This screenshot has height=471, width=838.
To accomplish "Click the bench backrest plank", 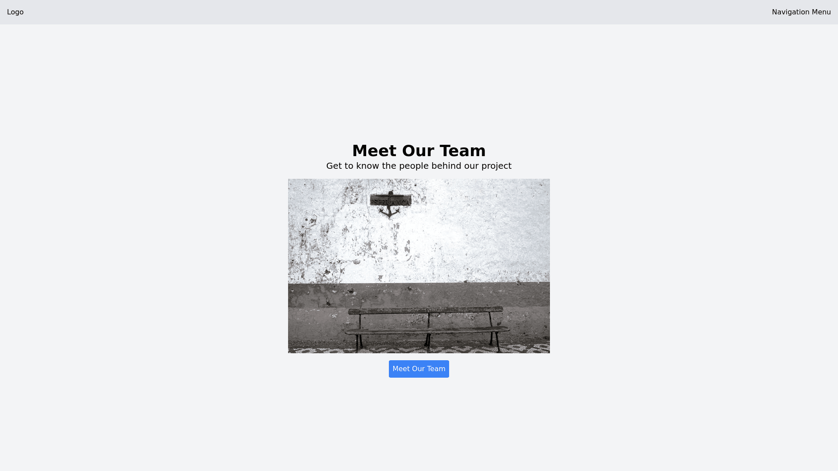I will (x=426, y=311).
